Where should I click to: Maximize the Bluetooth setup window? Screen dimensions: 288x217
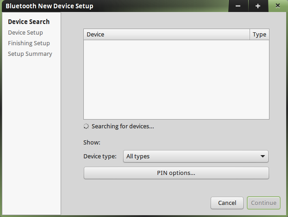[x=258, y=6]
